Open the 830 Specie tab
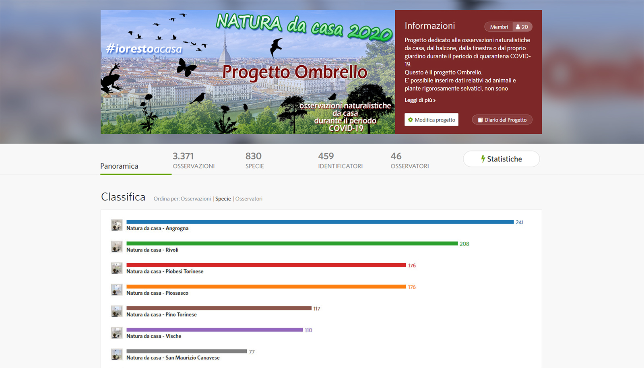Screen dimensions: 644x368 click(254, 161)
